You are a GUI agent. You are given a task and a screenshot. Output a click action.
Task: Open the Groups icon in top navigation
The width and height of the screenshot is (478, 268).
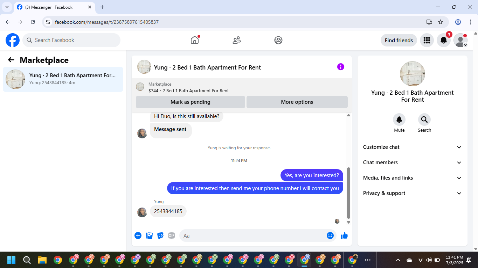point(278,40)
